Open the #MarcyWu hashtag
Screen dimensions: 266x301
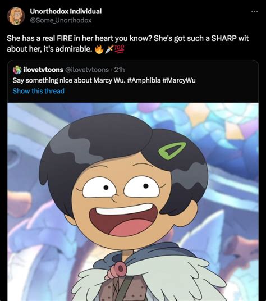[179, 80]
